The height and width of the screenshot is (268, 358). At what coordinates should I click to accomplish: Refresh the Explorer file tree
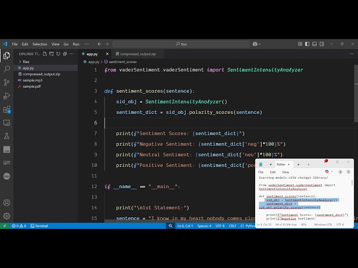coord(58,54)
